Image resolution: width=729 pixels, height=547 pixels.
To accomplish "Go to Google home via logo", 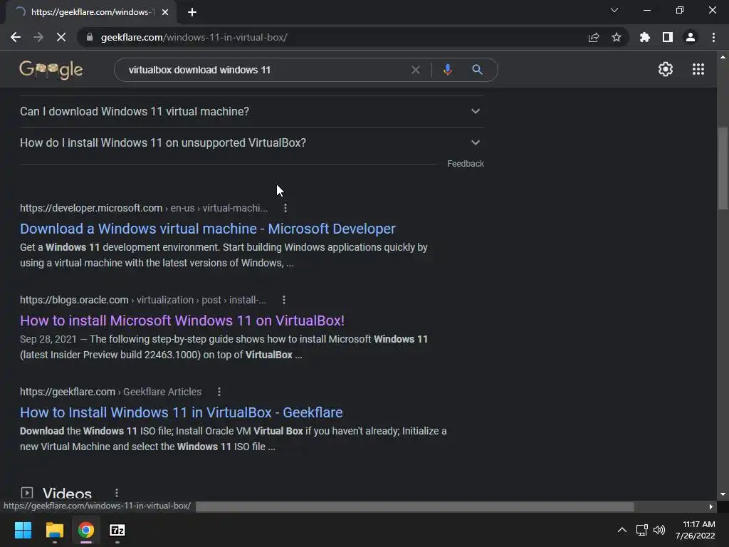I will tap(51, 70).
